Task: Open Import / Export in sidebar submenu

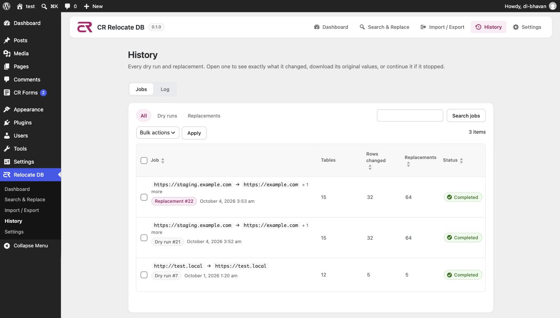Action: click(x=22, y=210)
